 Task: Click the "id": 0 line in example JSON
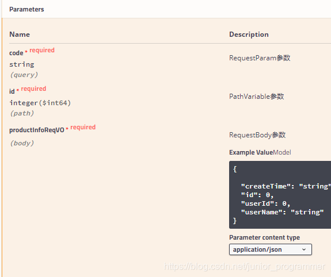click(x=257, y=195)
